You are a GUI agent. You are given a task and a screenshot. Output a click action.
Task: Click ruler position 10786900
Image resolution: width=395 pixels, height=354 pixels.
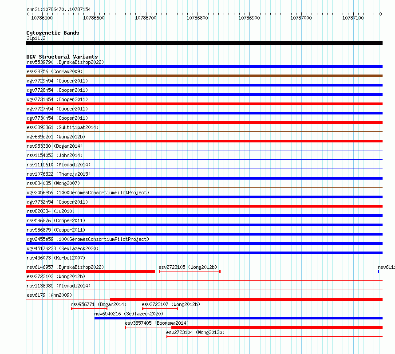pos(249,18)
